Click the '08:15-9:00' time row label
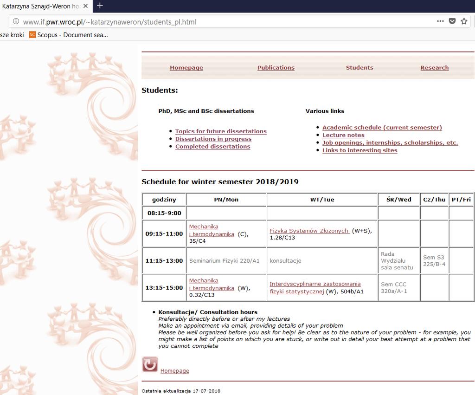This screenshot has height=395, width=475. pos(164,213)
